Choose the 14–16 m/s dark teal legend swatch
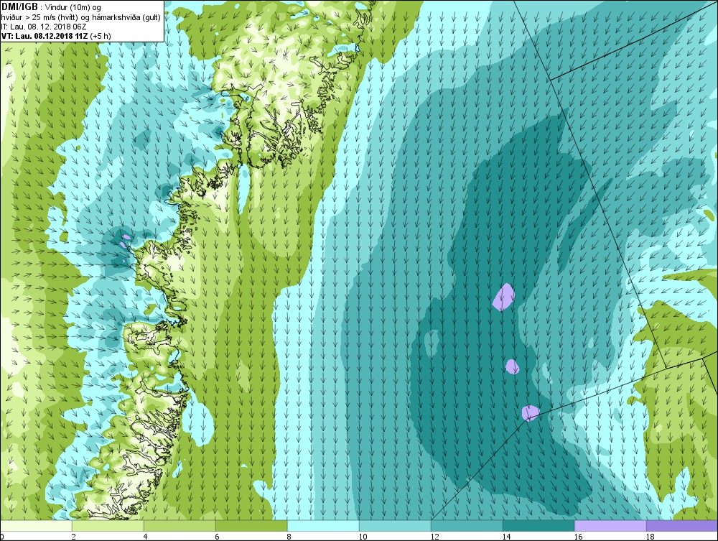This screenshot has width=718, height=541. (538, 526)
